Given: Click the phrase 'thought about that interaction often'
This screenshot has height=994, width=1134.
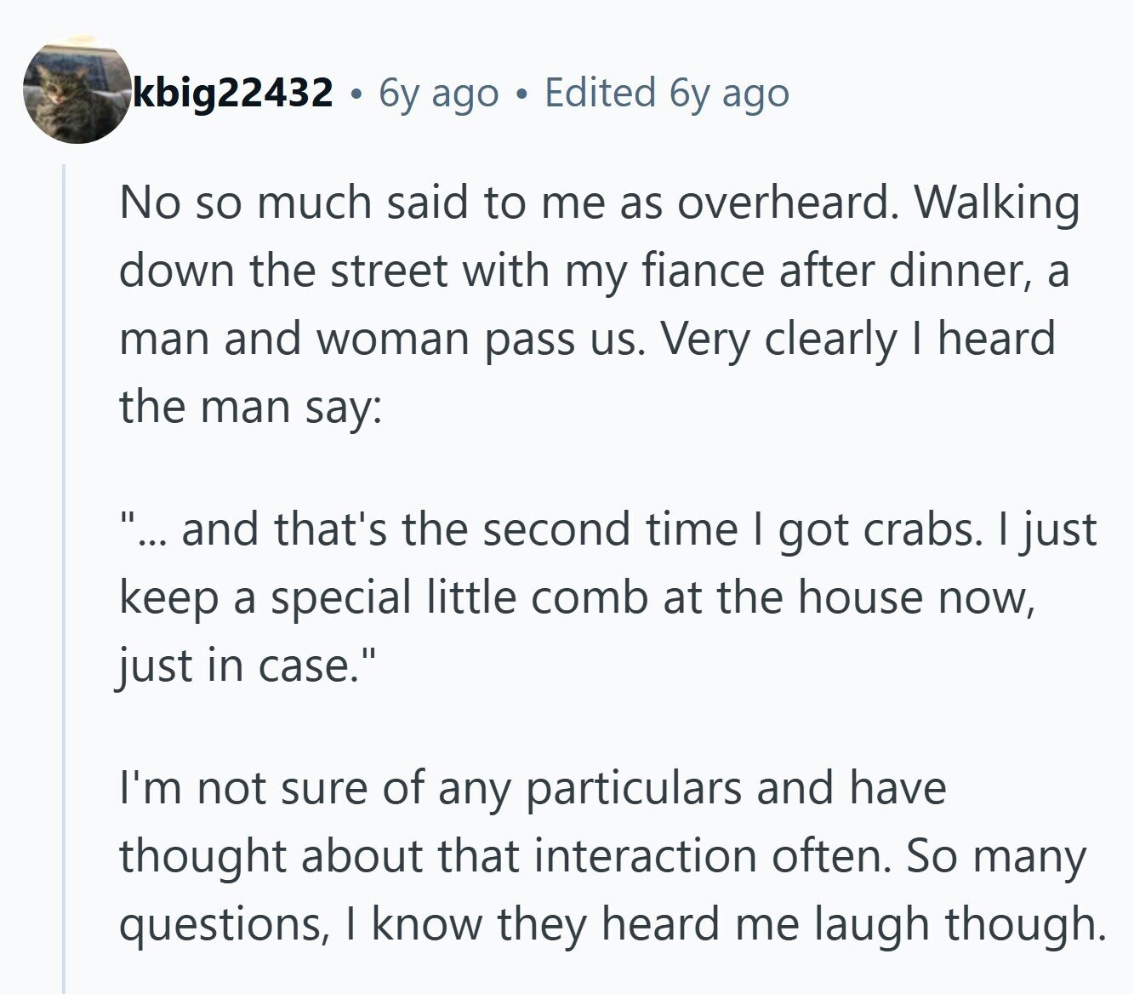Looking at the screenshot, I should (x=506, y=856).
